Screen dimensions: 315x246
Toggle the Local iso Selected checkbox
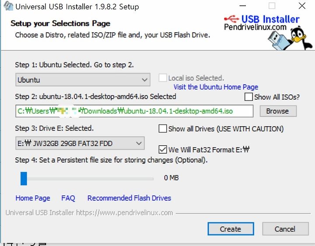click(x=162, y=78)
